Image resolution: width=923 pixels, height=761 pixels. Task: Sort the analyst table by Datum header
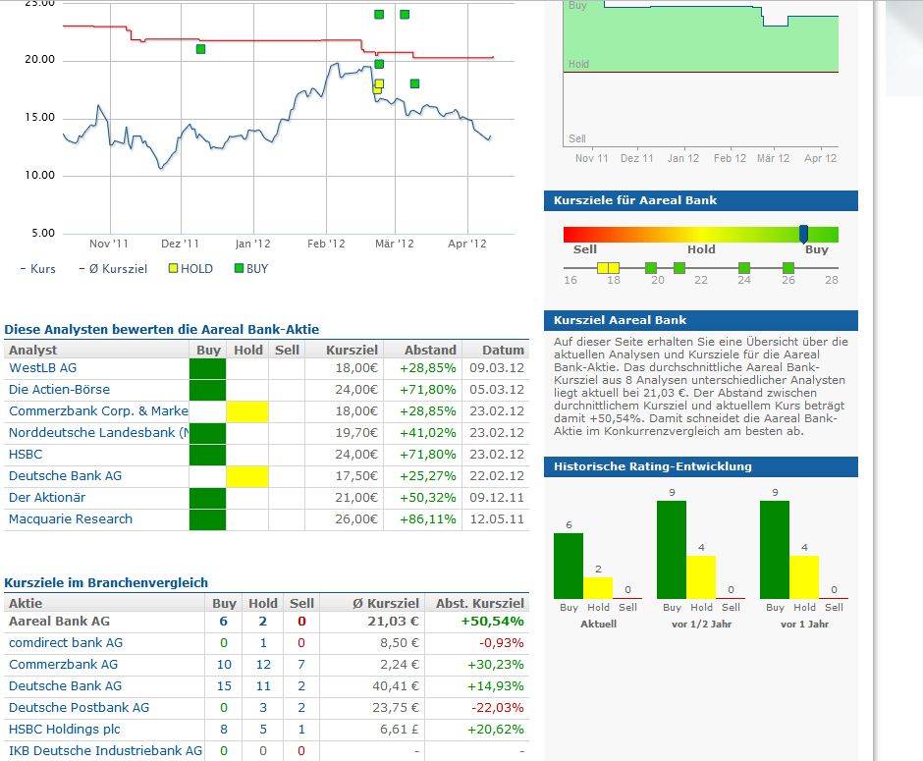(502, 350)
